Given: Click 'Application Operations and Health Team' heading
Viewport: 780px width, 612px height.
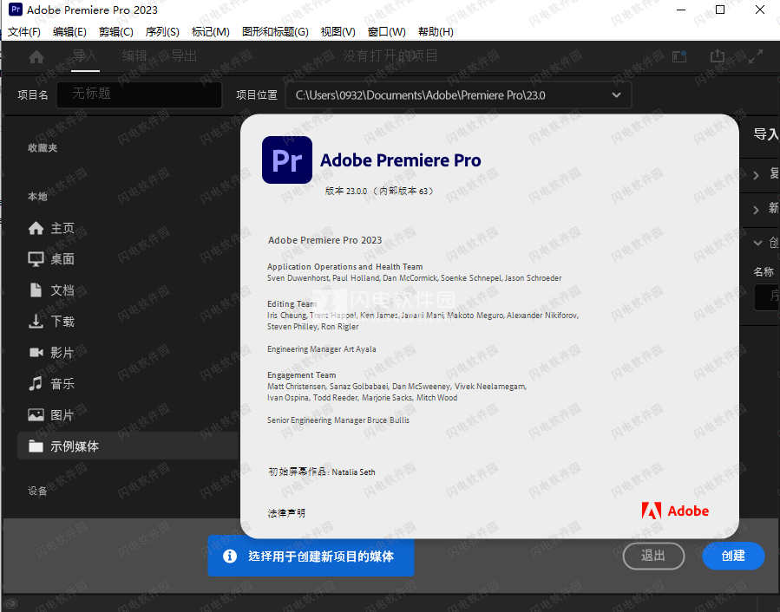Looking at the screenshot, I should point(344,266).
